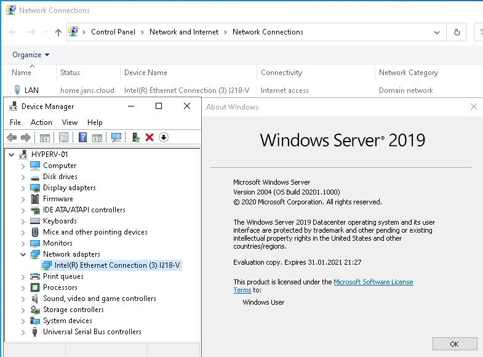
Task: Open recent locations dropdown arrow beside Forward
Action: click(46, 32)
